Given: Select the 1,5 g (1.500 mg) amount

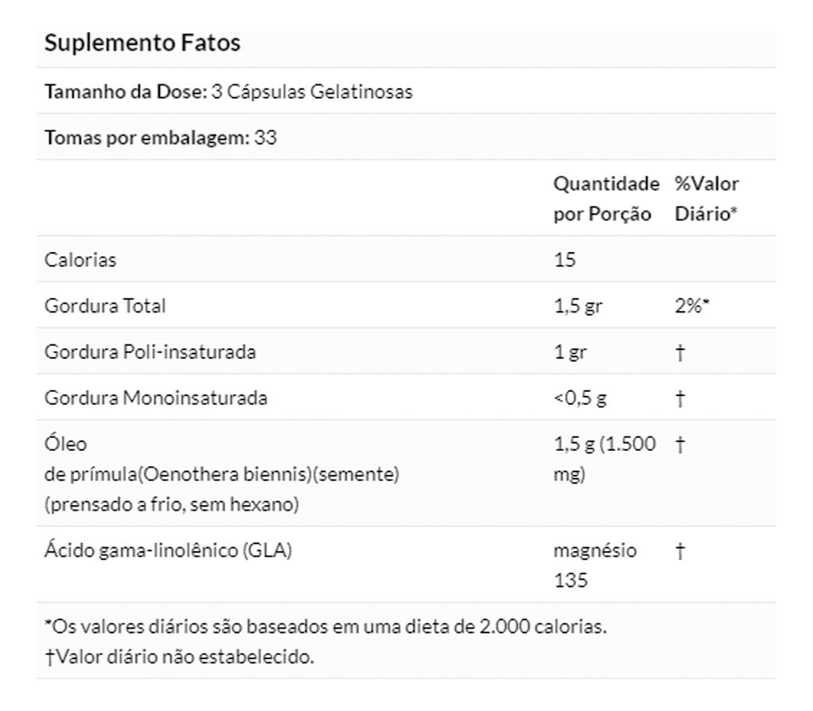Looking at the screenshot, I should tap(605, 460).
